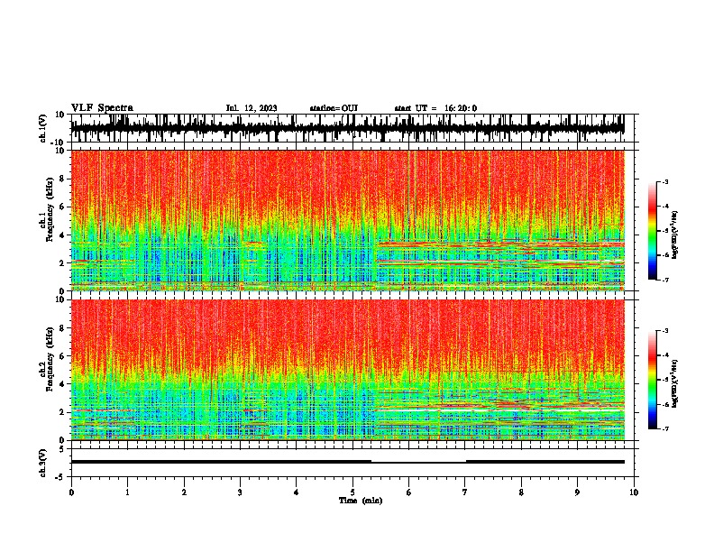The width and height of the screenshot is (714, 552).
Task: Click the "6" kHz tick on ch.1 frequency axis
Action: pos(63,207)
